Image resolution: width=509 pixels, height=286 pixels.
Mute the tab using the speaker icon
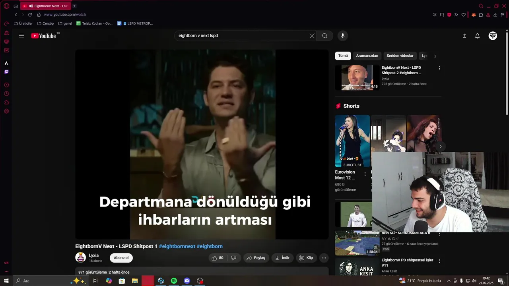[x=31, y=6]
